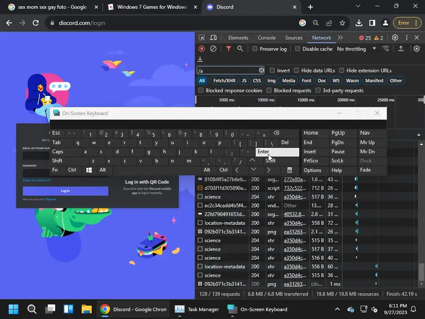
Task: Open Chrome tab search chevron
Action: tap(358, 6)
